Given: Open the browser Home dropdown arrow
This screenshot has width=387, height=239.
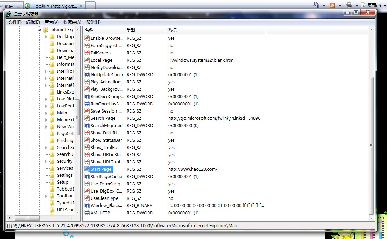Looking at the screenshot, I should [324, 6].
